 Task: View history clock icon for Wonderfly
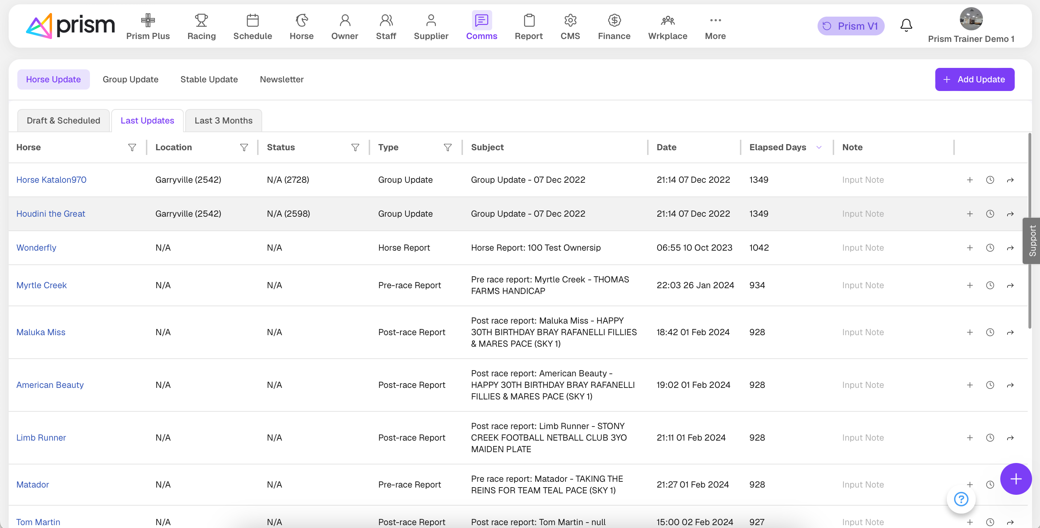[x=990, y=248]
